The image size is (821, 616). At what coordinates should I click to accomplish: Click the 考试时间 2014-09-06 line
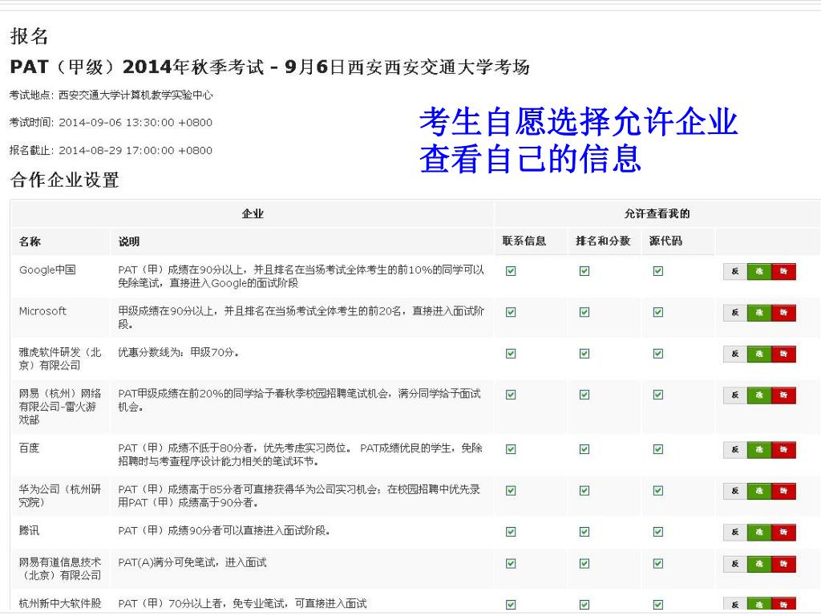tap(111, 123)
